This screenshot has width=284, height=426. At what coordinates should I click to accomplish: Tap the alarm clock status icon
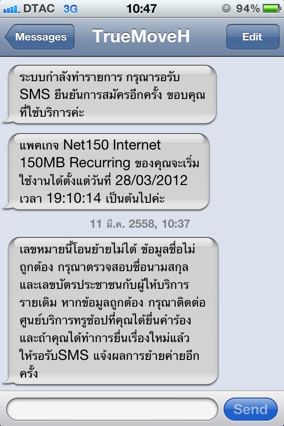click(x=226, y=9)
